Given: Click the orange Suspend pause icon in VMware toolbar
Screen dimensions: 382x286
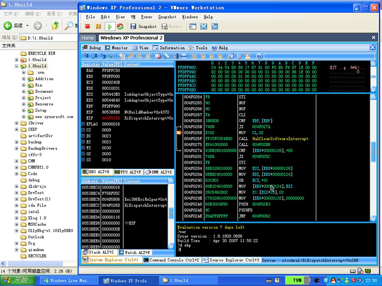Looking at the screenshot, I should tap(98, 26).
